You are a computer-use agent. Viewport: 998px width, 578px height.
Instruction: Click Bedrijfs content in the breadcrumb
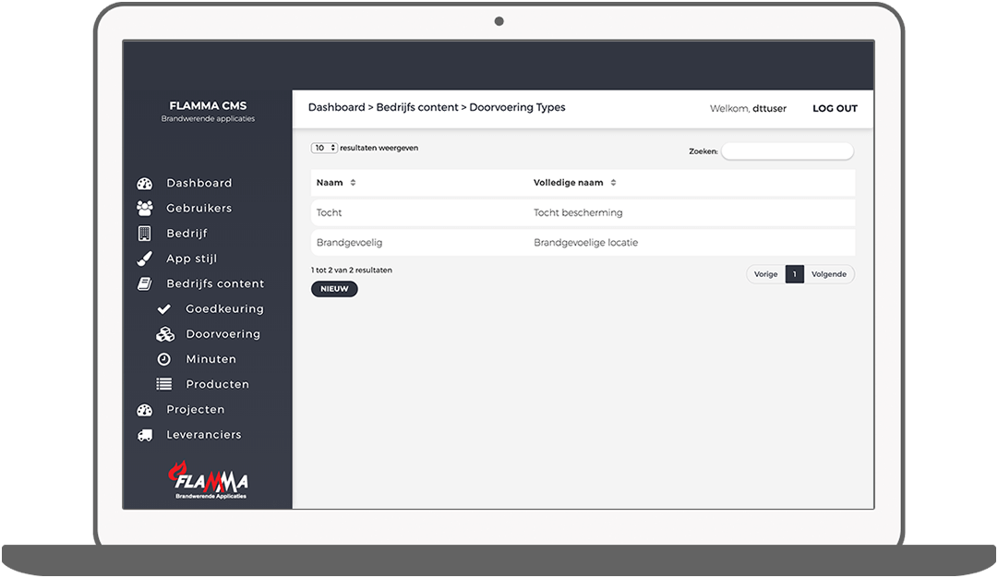(x=417, y=108)
